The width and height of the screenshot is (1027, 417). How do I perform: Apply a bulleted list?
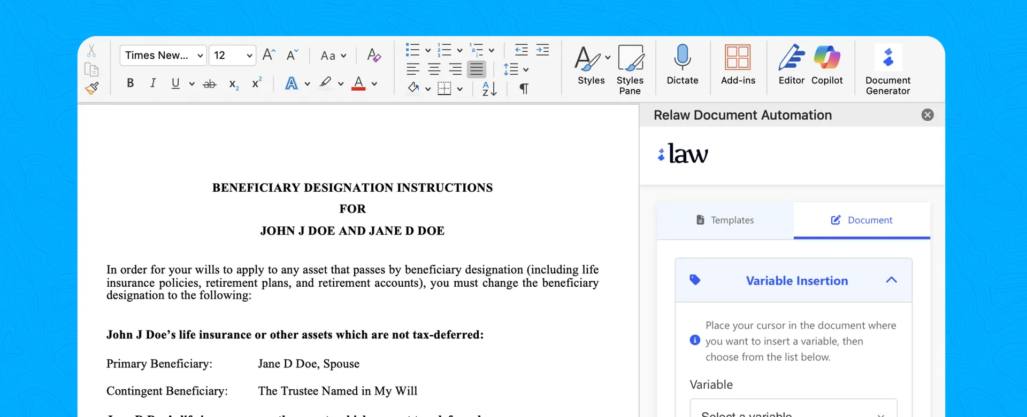[x=412, y=50]
